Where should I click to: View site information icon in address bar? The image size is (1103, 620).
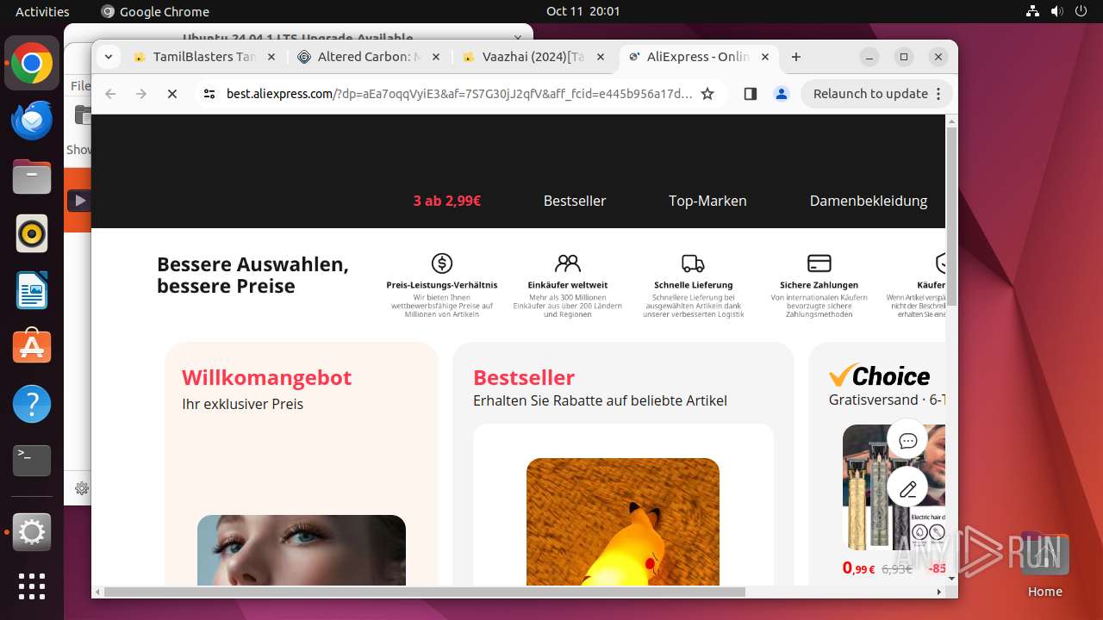pyautogui.click(x=209, y=94)
